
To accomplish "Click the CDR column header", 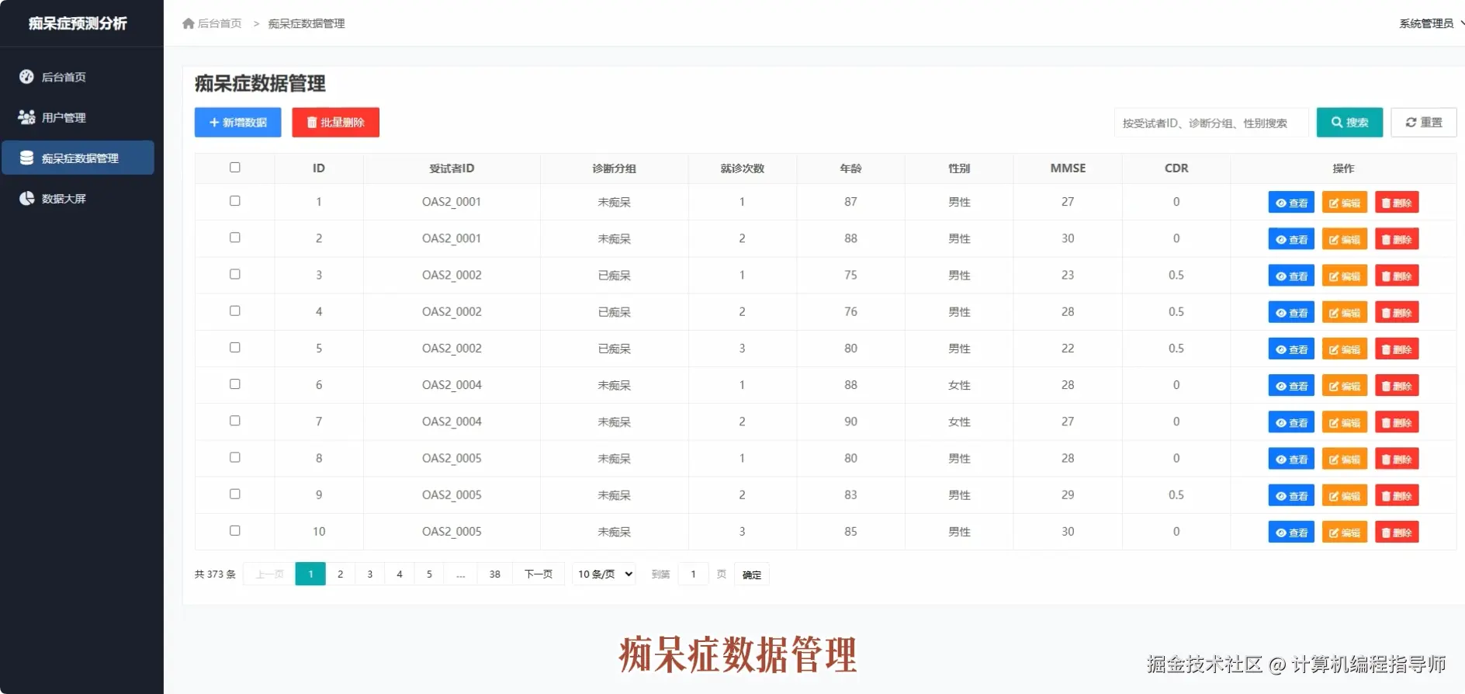I will [1176, 168].
